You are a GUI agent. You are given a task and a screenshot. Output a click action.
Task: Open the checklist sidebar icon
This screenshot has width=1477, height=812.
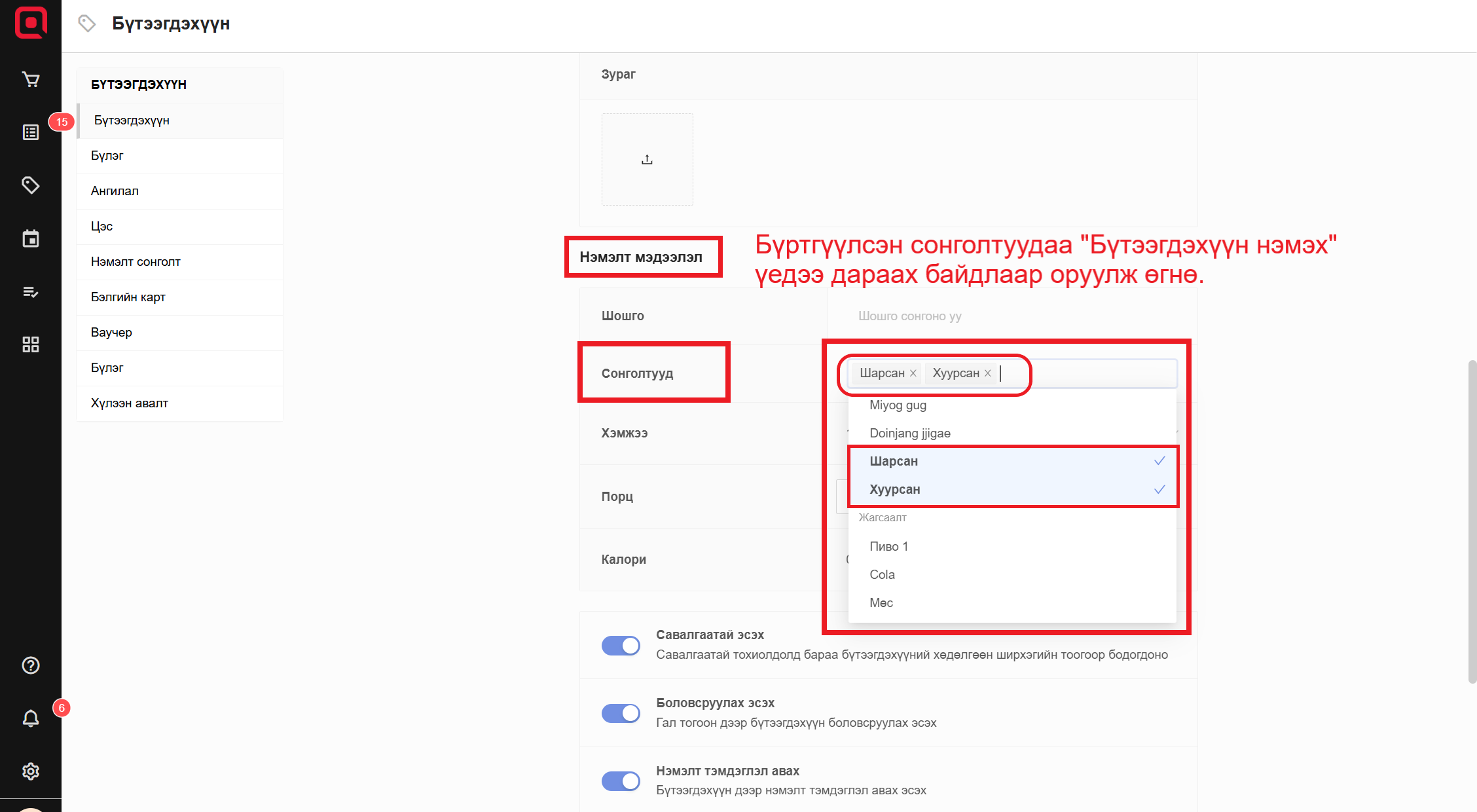(x=31, y=291)
